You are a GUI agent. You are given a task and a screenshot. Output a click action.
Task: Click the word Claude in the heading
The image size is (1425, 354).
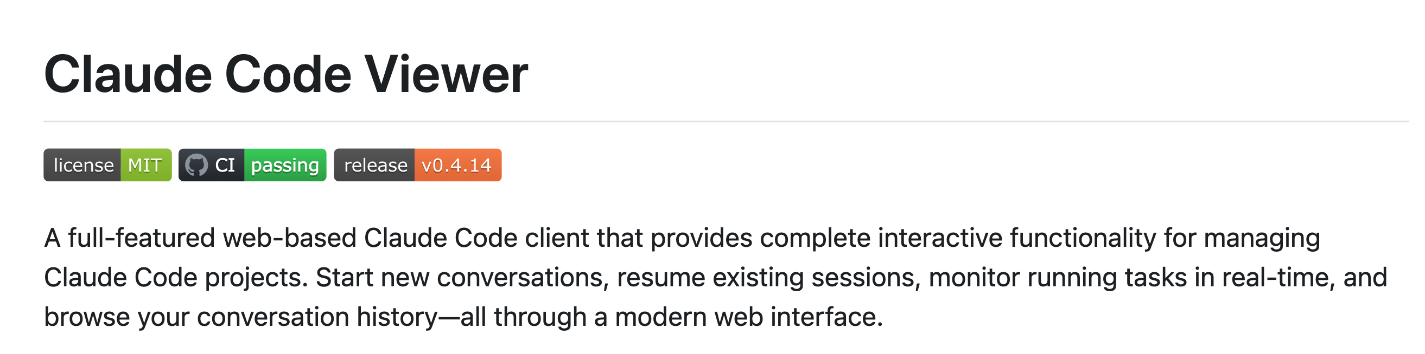tap(128, 75)
